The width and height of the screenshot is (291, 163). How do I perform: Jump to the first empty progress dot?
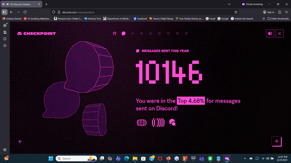[133, 34]
